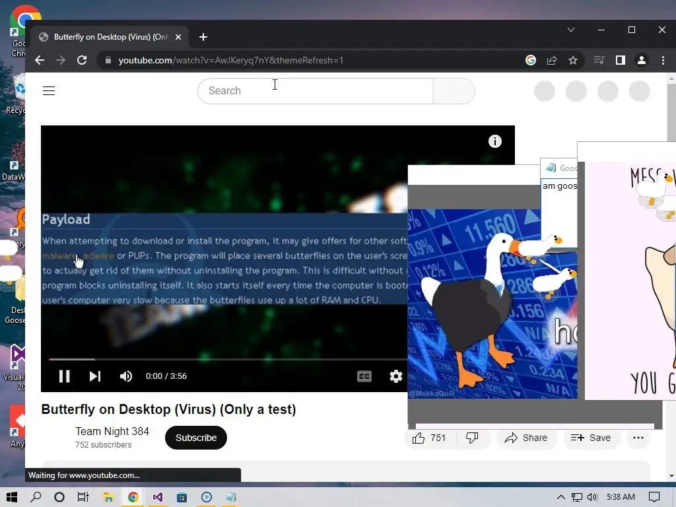This screenshot has height=507, width=676.
Task: Like the video with 751 likes
Action: pyautogui.click(x=429, y=438)
